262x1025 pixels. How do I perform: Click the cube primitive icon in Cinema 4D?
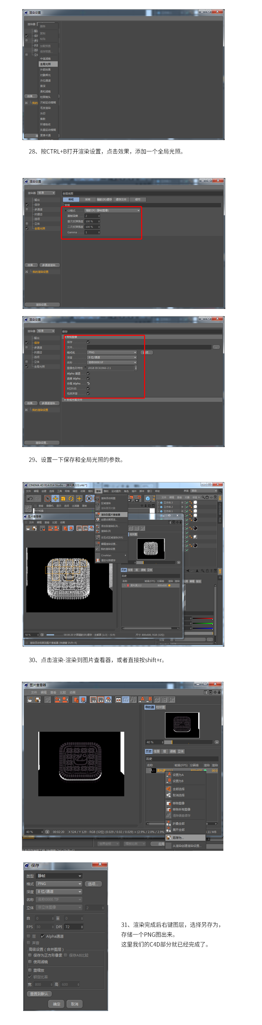(148, 498)
